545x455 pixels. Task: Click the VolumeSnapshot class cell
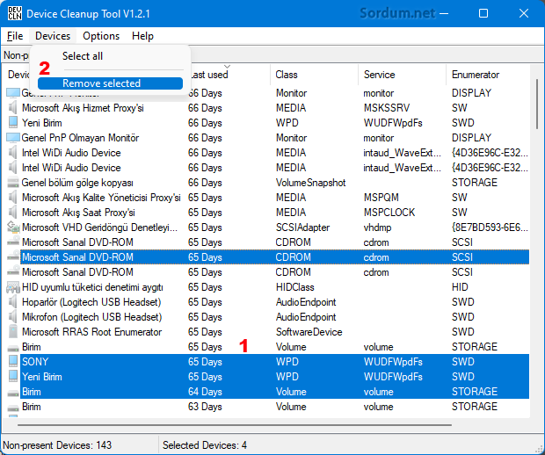point(310,183)
